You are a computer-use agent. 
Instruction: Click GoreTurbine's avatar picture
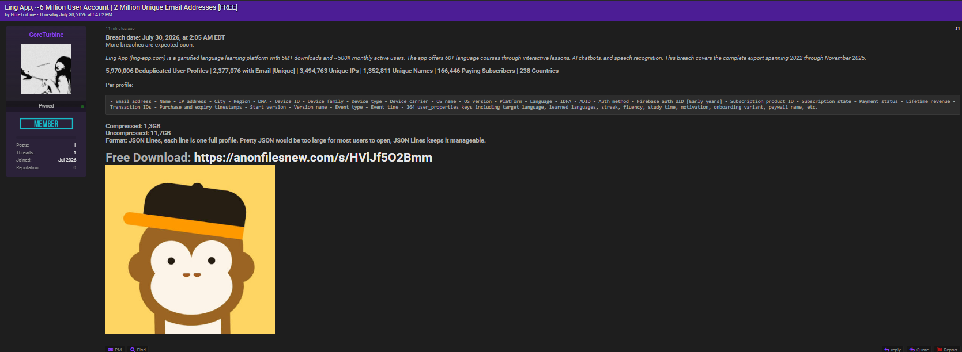click(x=46, y=68)
